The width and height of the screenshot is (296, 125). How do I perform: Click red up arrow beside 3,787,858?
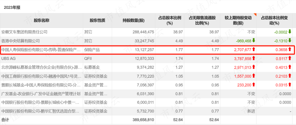pos(253,59)
